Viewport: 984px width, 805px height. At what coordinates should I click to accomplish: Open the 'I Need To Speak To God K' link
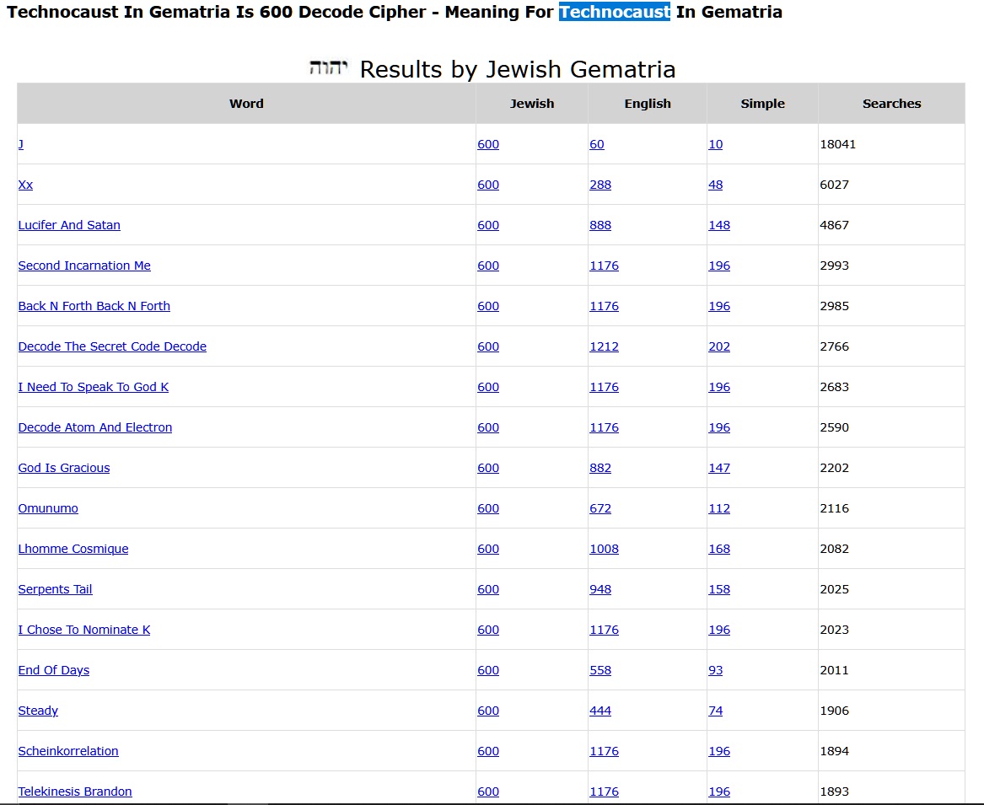tap(94, 387)
